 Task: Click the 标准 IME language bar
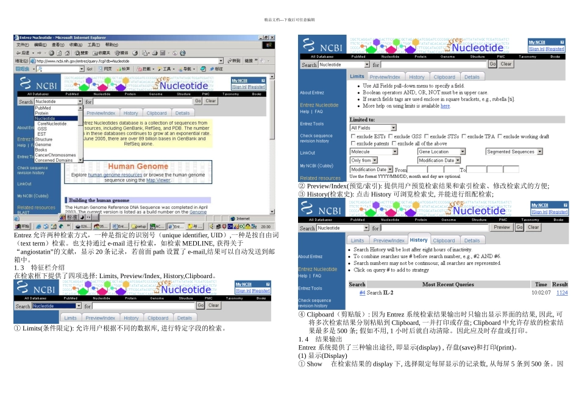79,217
